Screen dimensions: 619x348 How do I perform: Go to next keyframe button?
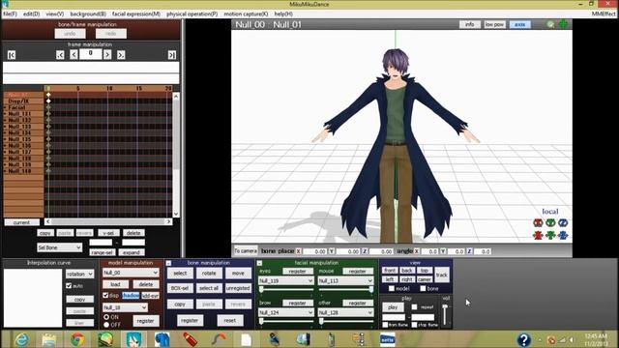click(121, 55)
